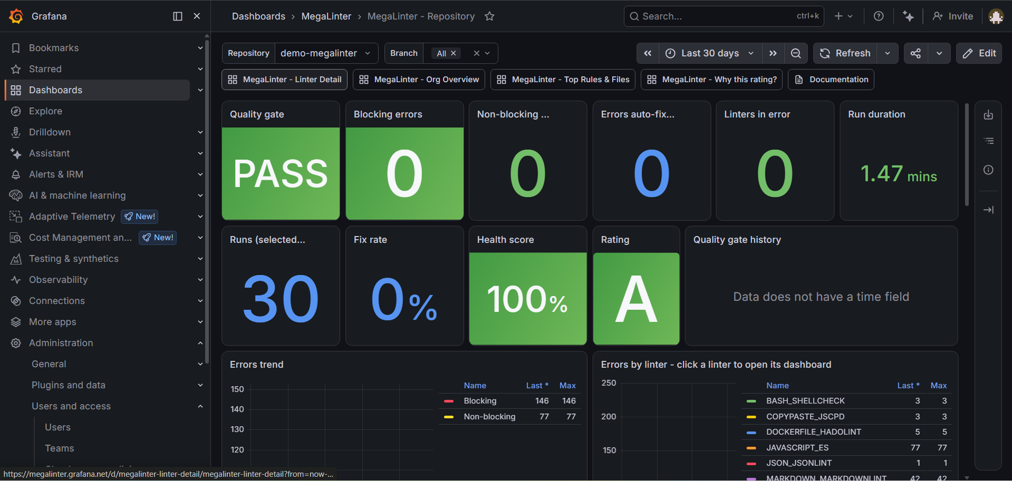
Task: Open the Grafana Assistant sparkle icon
Action: pos(908,16)
